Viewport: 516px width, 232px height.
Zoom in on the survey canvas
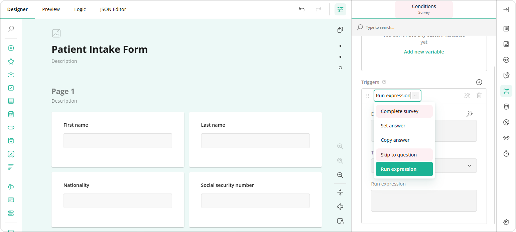(x=340, y=146)
